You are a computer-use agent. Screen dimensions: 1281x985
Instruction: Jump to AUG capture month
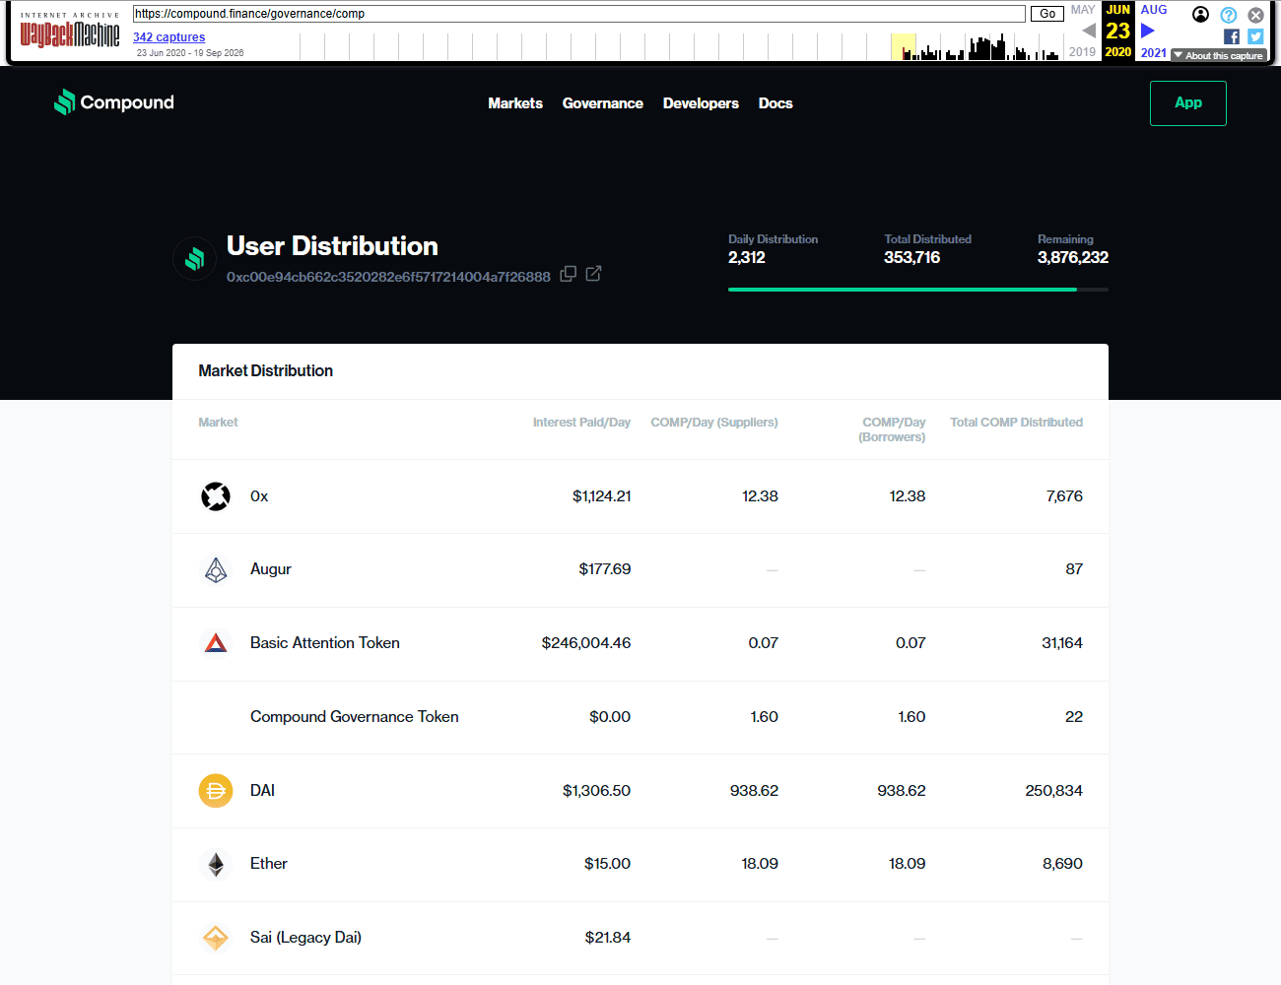pos(1154,10)
